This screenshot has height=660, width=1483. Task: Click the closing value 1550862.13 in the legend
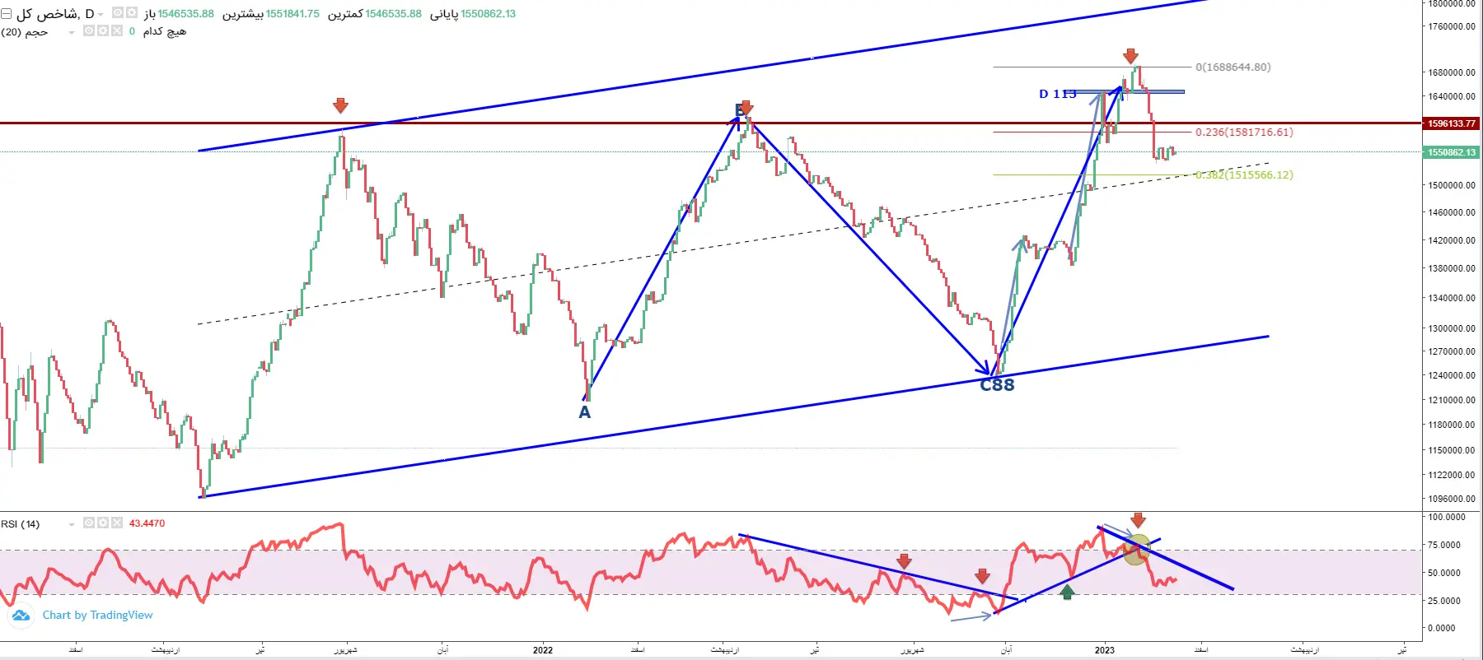coord(489,14)
